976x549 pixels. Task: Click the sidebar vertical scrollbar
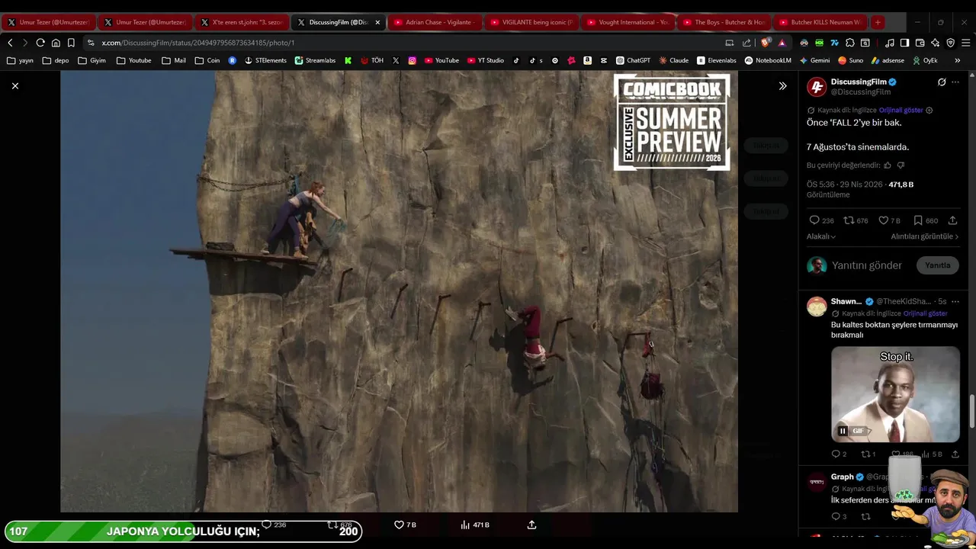click(972, 412)
